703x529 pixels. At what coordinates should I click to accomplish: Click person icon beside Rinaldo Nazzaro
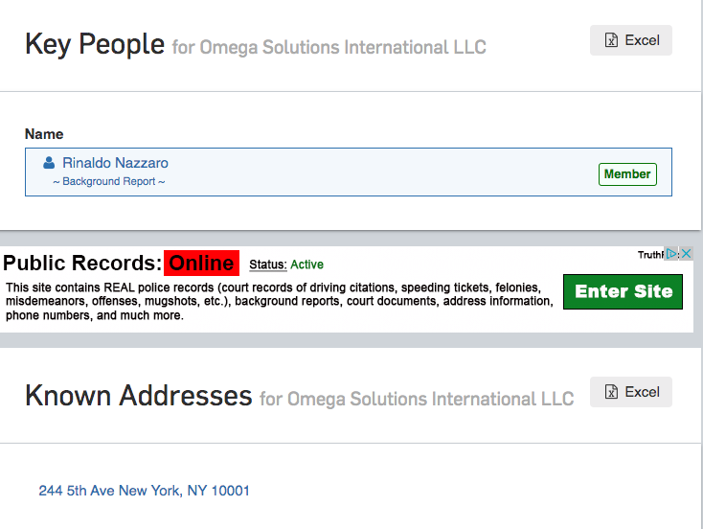tap(49, 163)
